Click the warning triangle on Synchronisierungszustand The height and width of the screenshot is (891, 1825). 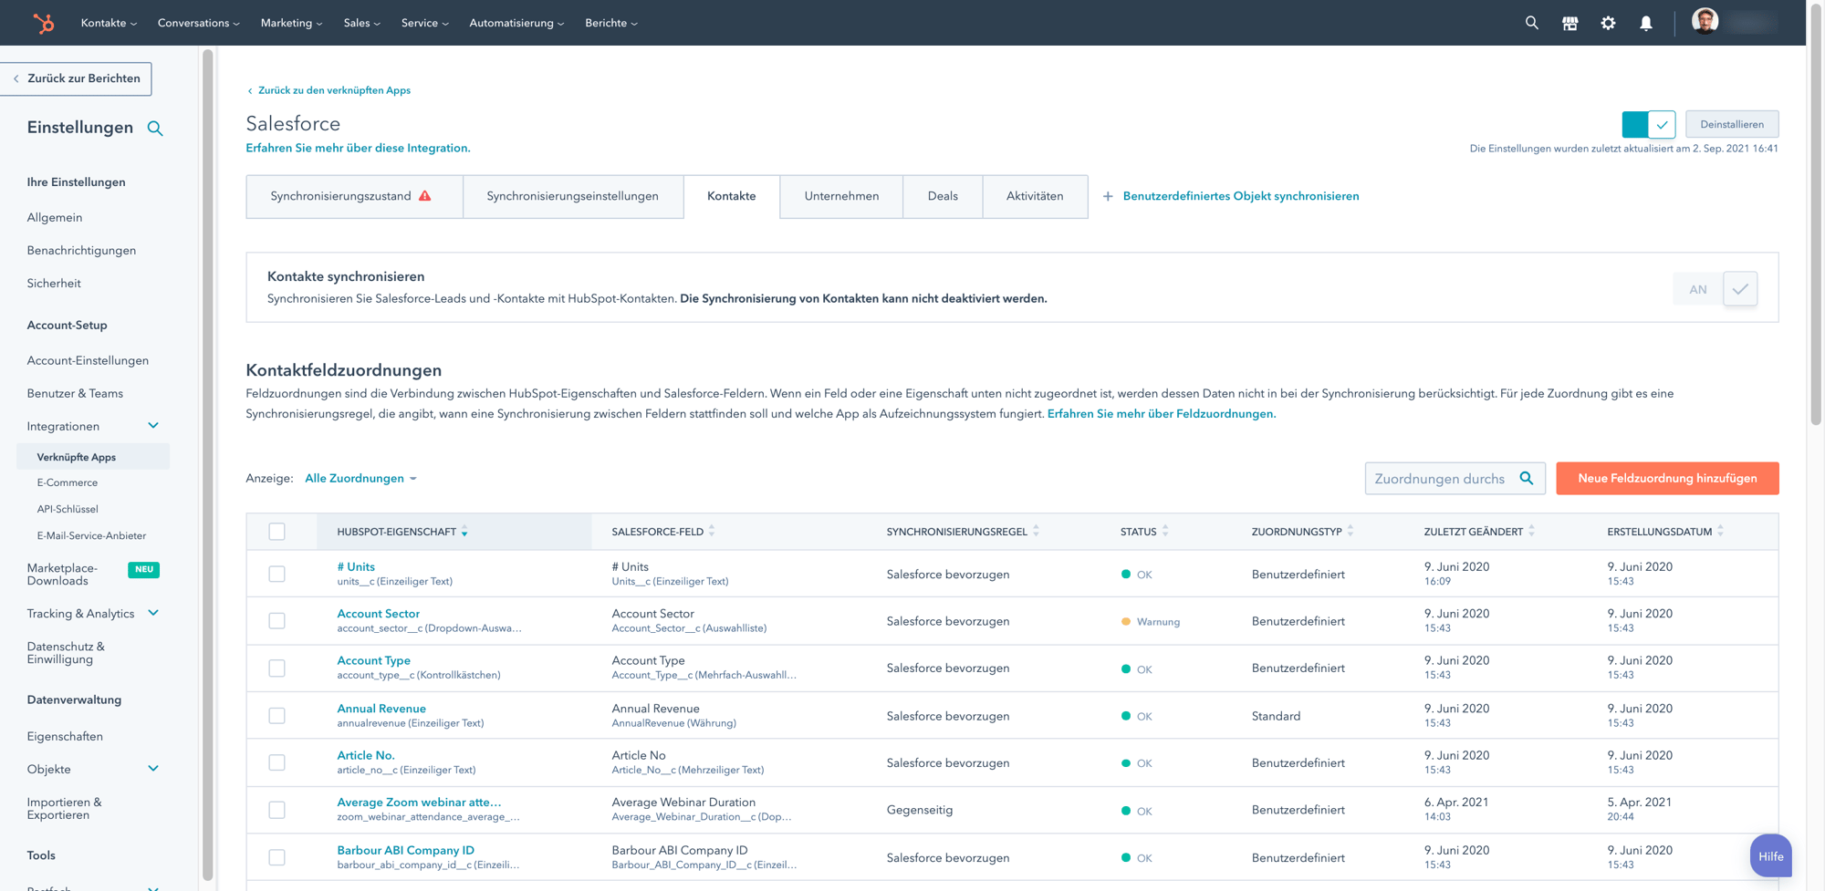(425, 196)
